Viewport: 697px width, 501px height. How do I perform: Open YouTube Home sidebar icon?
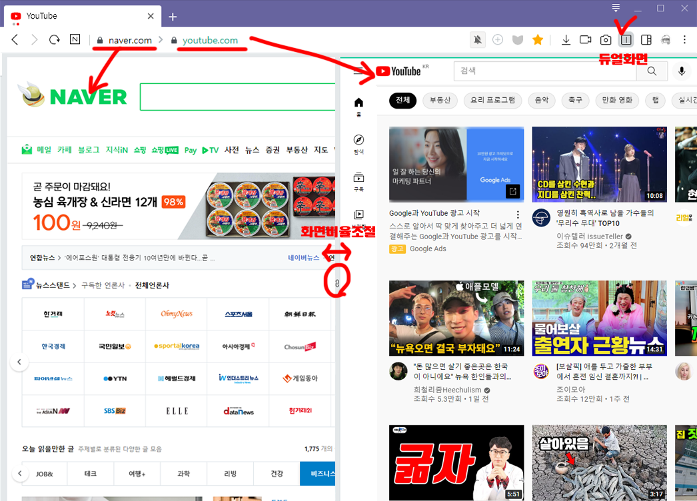(x=358, y=107)
